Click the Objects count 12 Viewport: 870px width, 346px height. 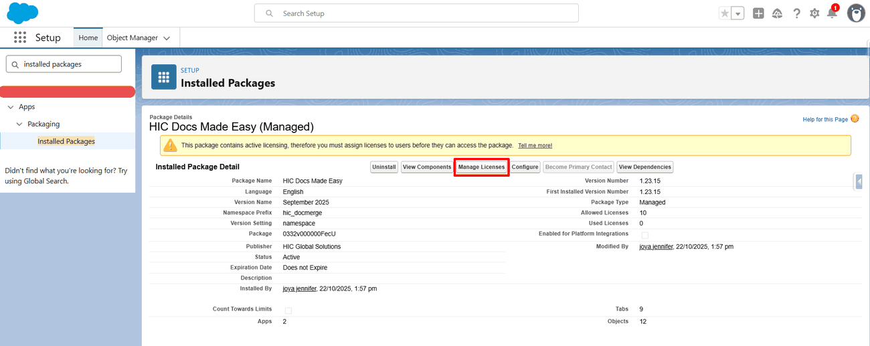pyautogui.click(x=643, y=321)
